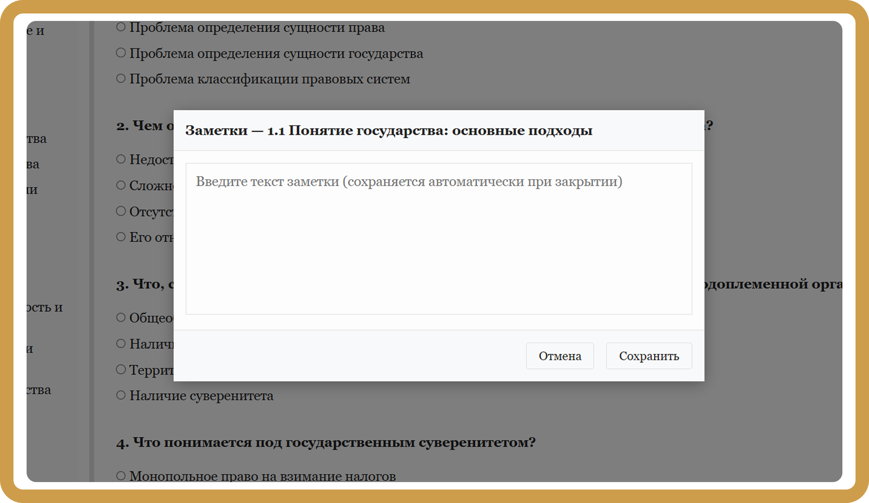
Task: Click dialog title 'Заметки — 1.1 Понятие государства'
Action: [x=388, y=131]
